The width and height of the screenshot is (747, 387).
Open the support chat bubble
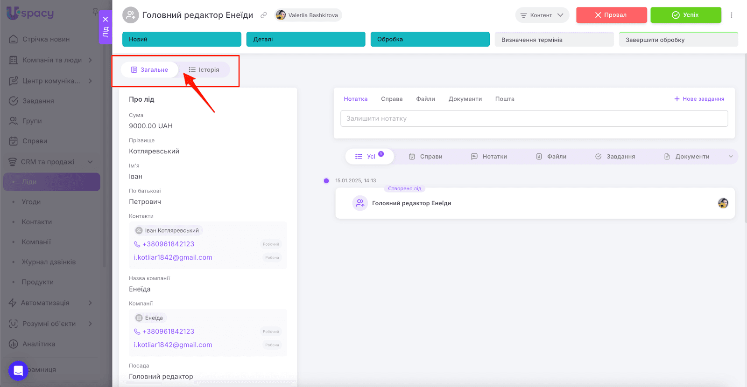(18, 371)
